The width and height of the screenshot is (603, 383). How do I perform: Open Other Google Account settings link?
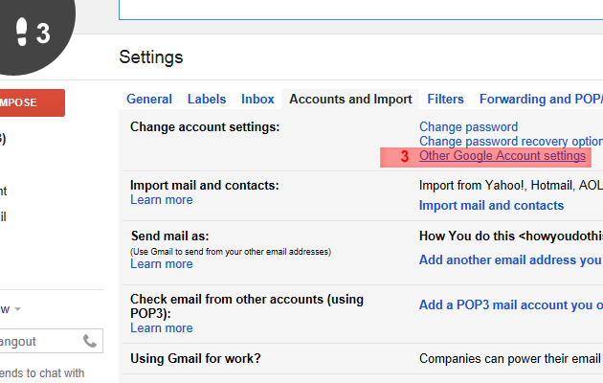502,156
